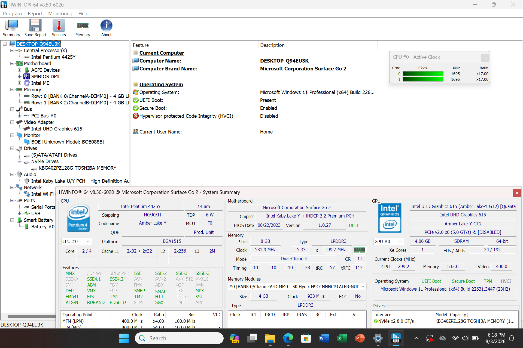The height and width of the screenshot is (348, 523).
Task: Expand the Intel ME node
Action: [x=19, y=83]
